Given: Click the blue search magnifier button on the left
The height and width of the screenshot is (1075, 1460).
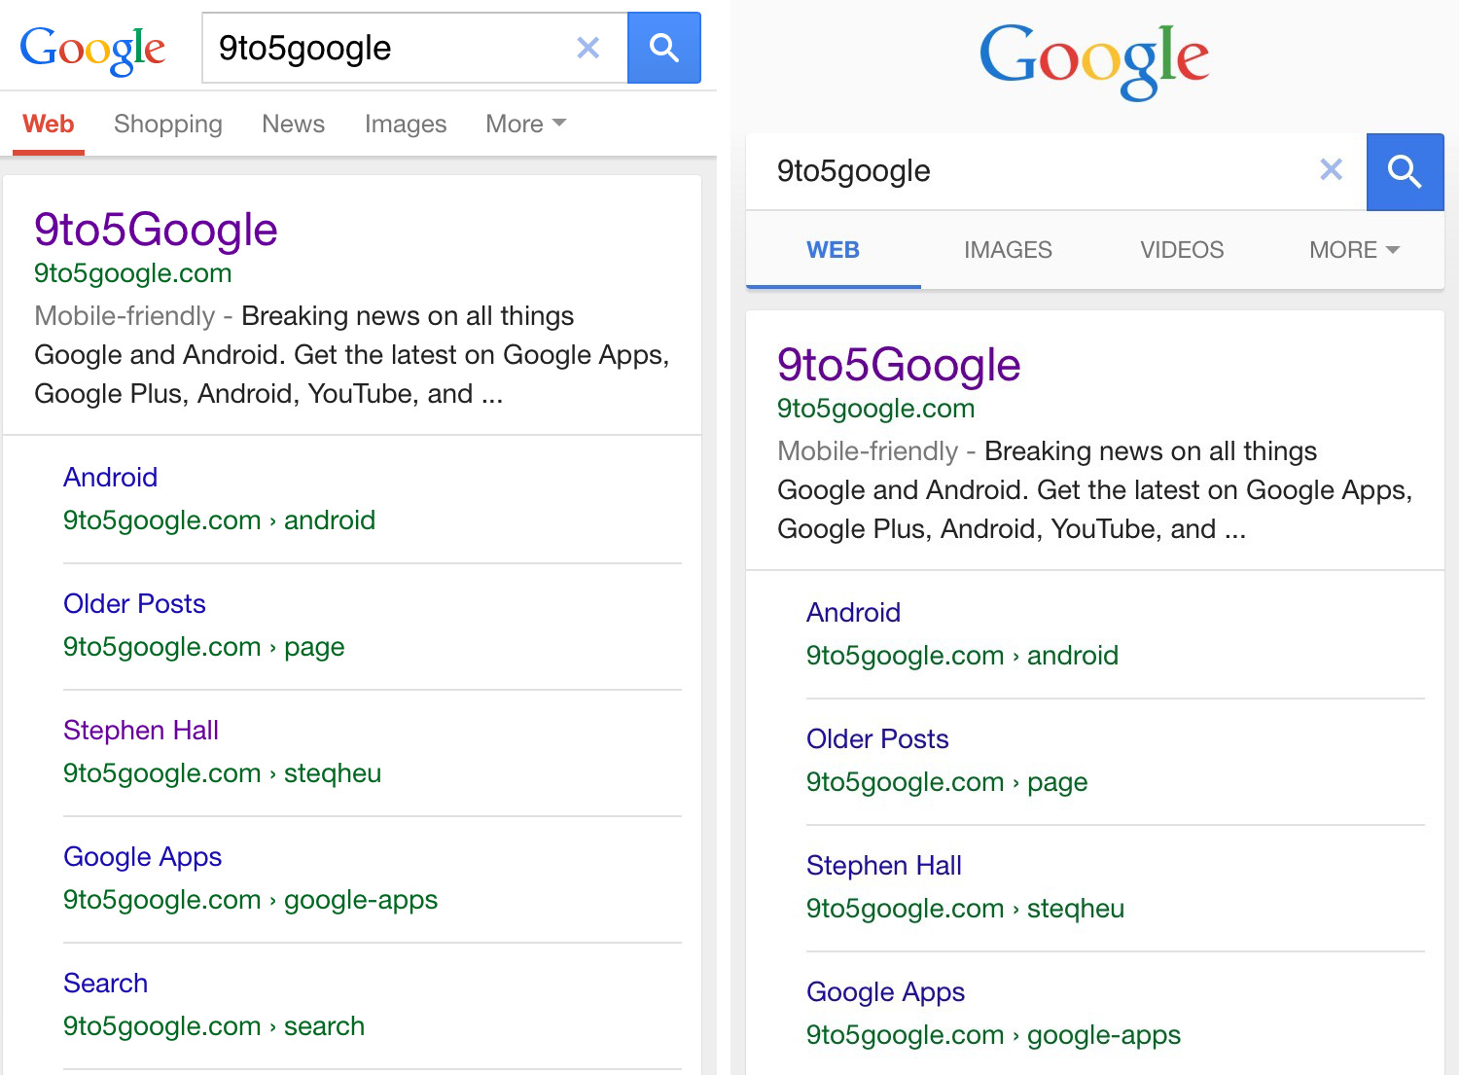Looking at the screenshot, I should [x=664, y=47].
